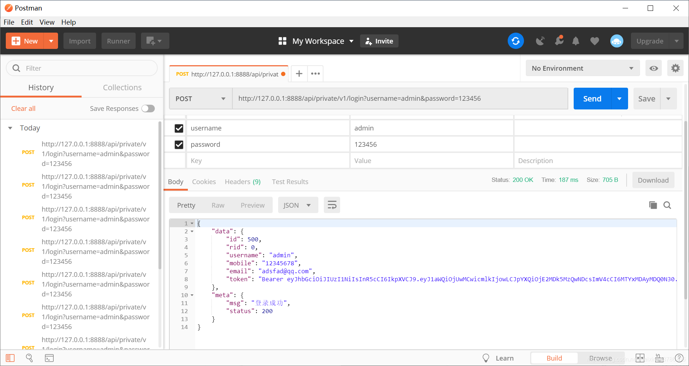Click the sync status icon

515,41
